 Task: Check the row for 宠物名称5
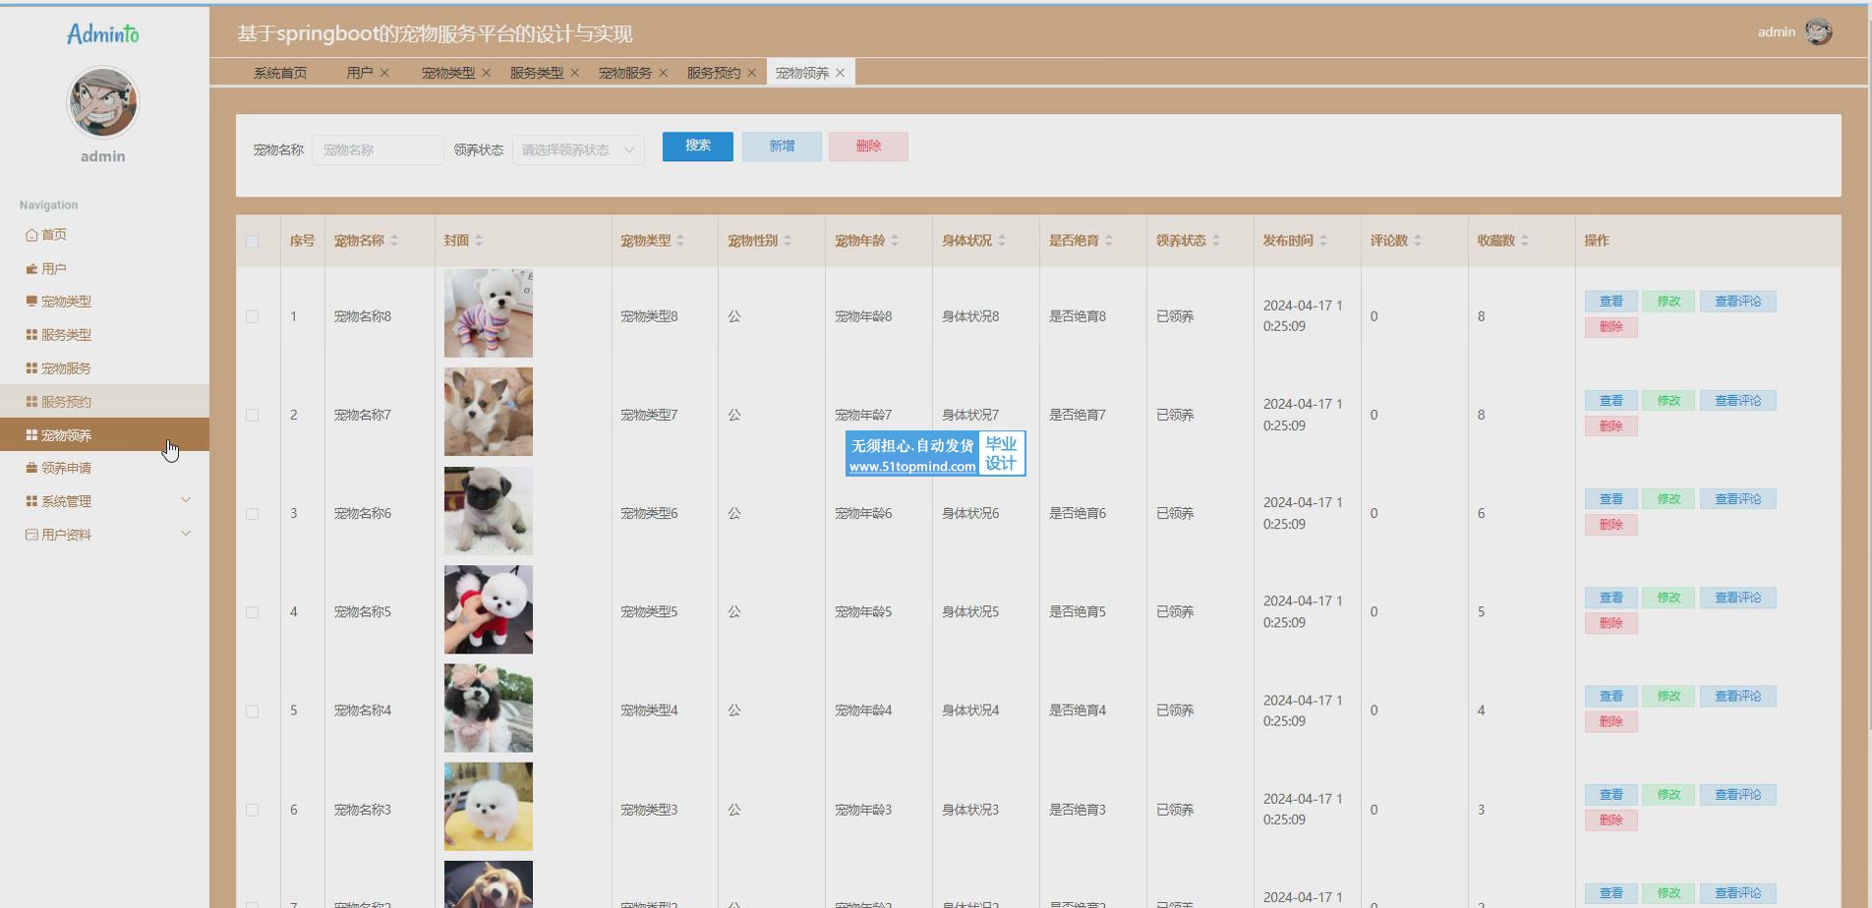click(x=252, y=612)
